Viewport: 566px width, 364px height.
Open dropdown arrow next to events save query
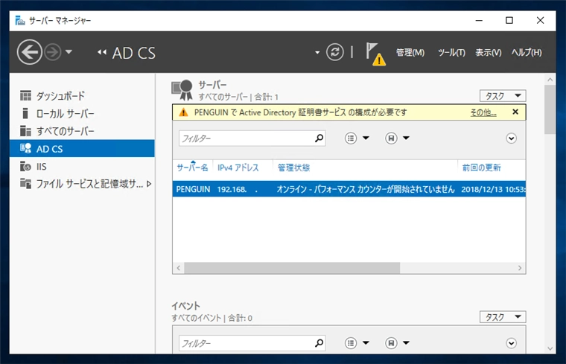point(406,342)
